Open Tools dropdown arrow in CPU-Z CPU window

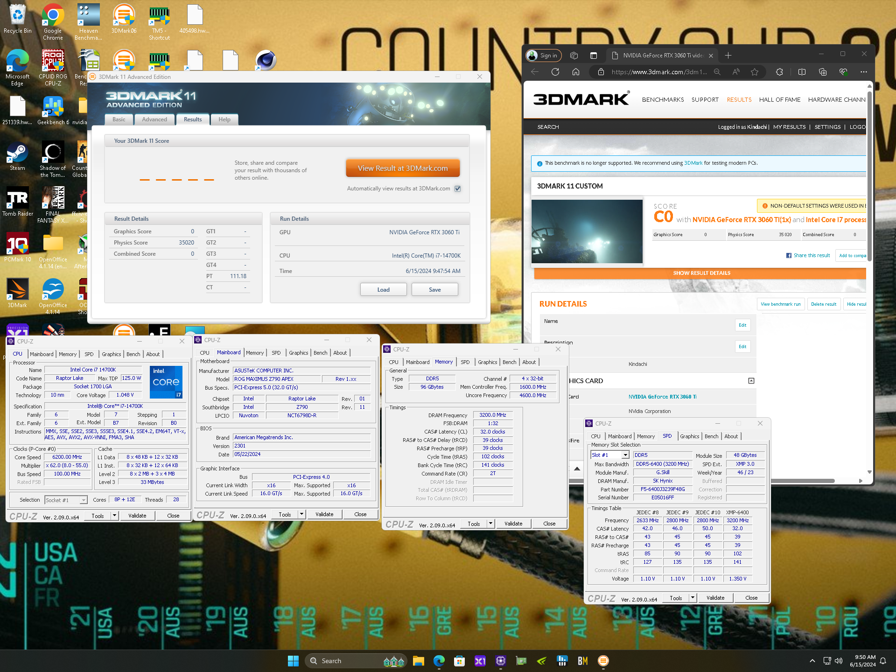114,516
